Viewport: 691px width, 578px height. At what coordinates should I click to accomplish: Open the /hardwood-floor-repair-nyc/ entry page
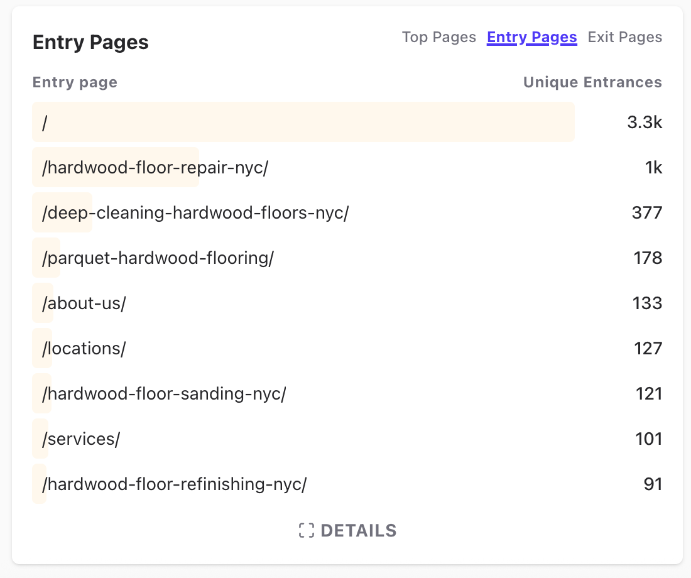[155, 168]
